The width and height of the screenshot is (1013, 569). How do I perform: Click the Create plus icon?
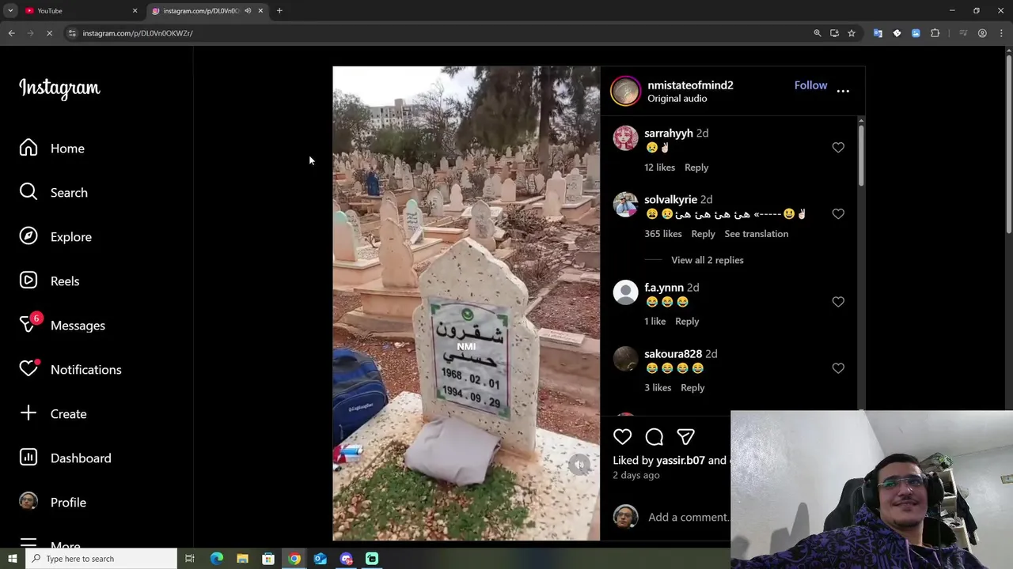(28, 413)
